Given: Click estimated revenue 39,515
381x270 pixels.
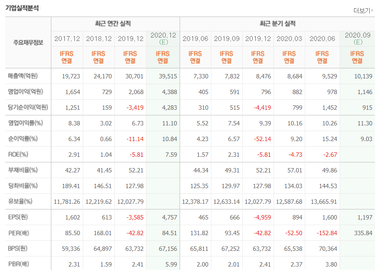Looking at the screenshot, I should (x=168, y=76).
